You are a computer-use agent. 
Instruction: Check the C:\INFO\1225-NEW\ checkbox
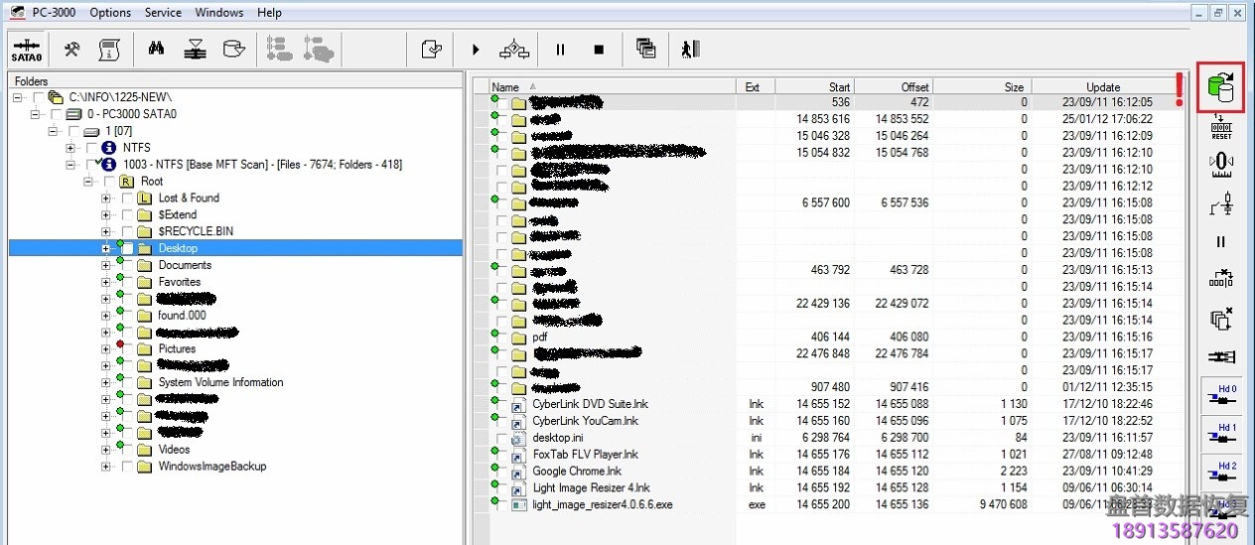point(39,97)
